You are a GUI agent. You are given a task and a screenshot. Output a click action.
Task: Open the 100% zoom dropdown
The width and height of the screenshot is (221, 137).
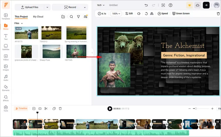(x=116, y=13)
